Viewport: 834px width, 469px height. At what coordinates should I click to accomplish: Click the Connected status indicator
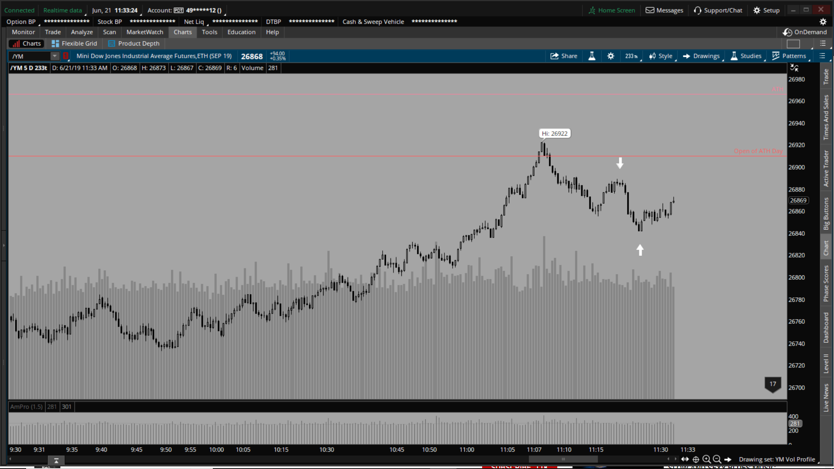[x=19, y=10]
